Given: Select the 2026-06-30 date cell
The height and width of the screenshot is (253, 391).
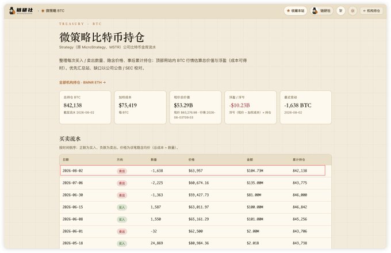Looking at the screenshot, I should pos(72,195).
